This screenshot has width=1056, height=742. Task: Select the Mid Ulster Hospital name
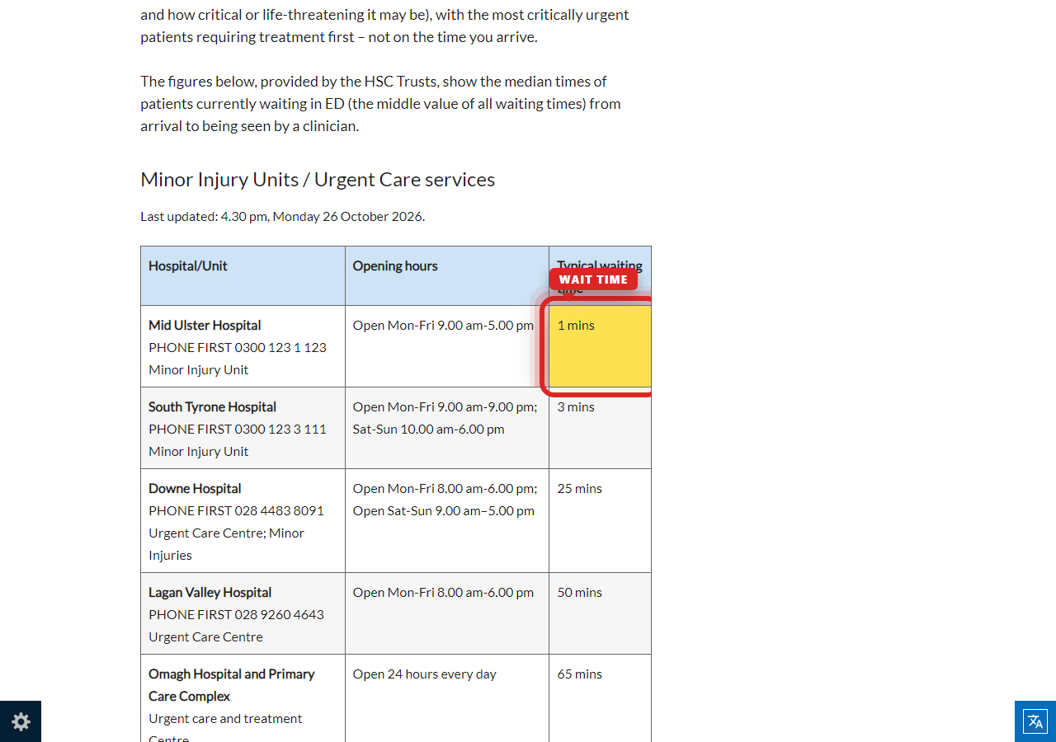click(205, 325)
